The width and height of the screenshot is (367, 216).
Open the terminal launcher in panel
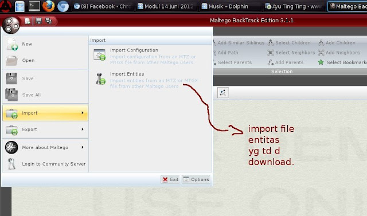pyautogui.click(x=34, y=6)
